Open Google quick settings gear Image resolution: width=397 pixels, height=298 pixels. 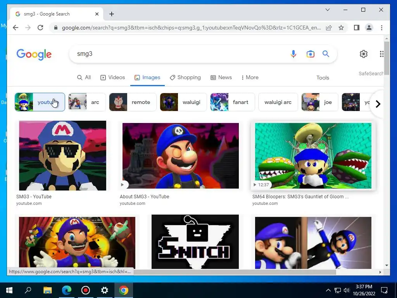coord(364,54)
